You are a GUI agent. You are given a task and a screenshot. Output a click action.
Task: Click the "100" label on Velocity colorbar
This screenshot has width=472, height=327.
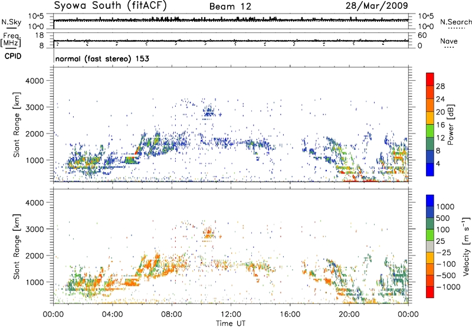point(443,230)
